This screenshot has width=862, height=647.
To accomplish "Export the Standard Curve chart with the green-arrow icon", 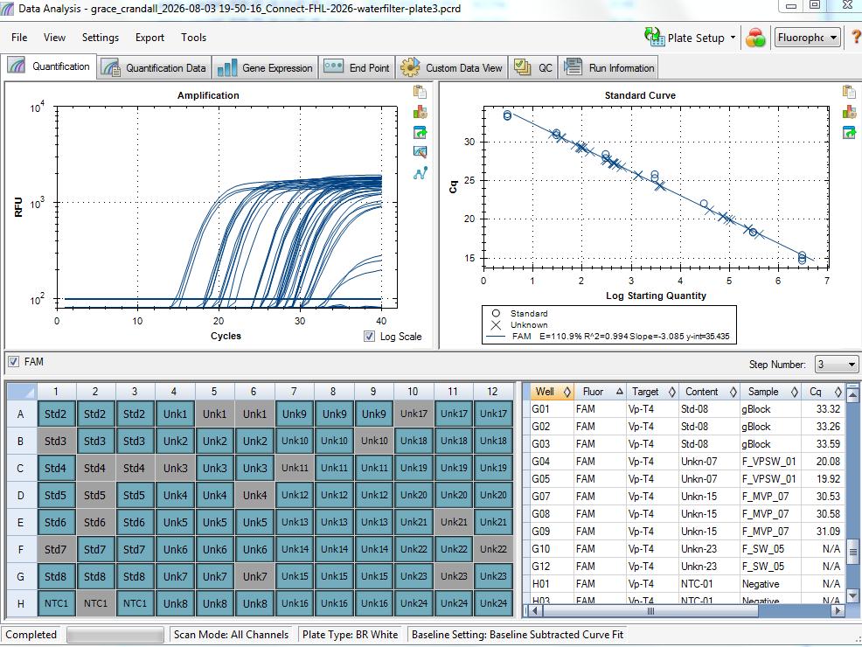I will 850,133.
